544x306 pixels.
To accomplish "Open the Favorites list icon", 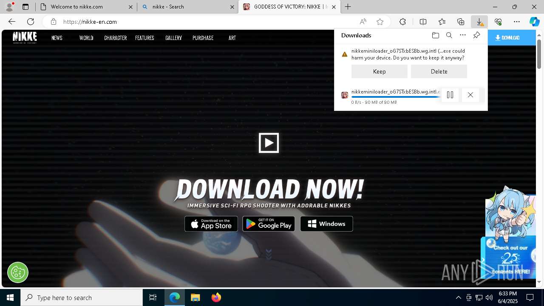I will [442, 22].
